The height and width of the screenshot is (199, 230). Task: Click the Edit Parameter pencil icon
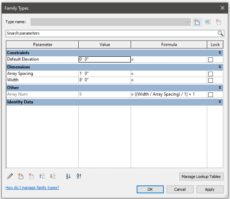tap(10, 176)
